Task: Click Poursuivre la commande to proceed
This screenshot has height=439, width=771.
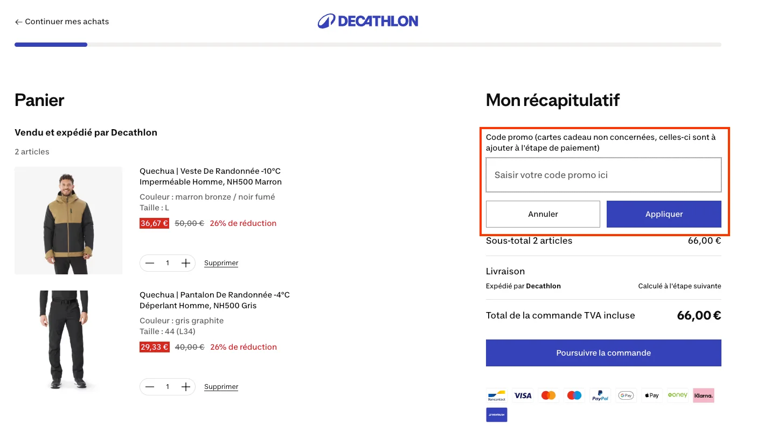Action: (603, 352)
